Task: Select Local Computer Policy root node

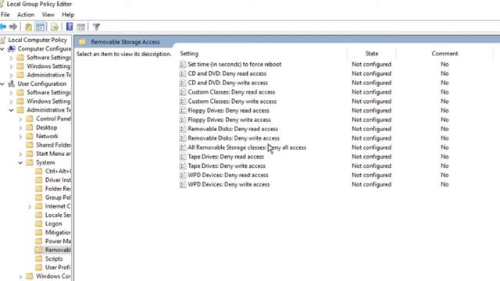Action: click(37, 40)
